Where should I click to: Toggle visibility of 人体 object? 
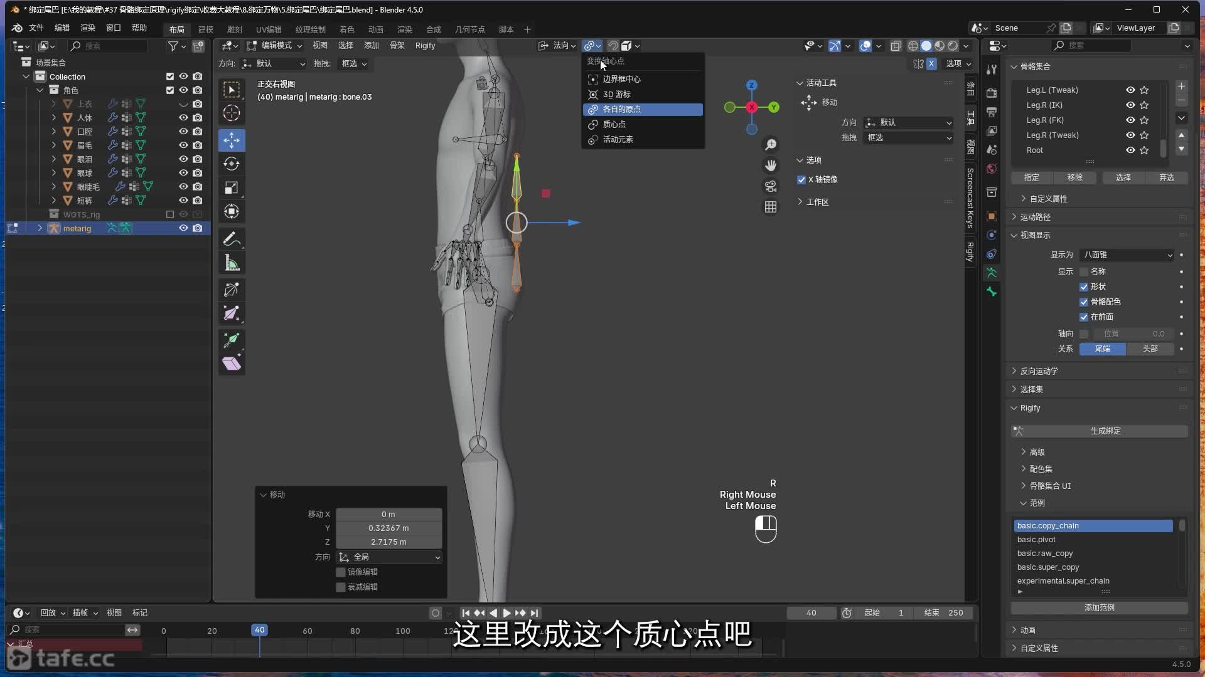[183, 118]
